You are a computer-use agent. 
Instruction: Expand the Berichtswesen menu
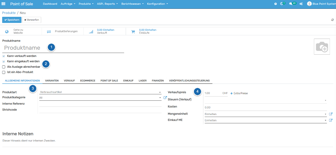coord(132,4)
